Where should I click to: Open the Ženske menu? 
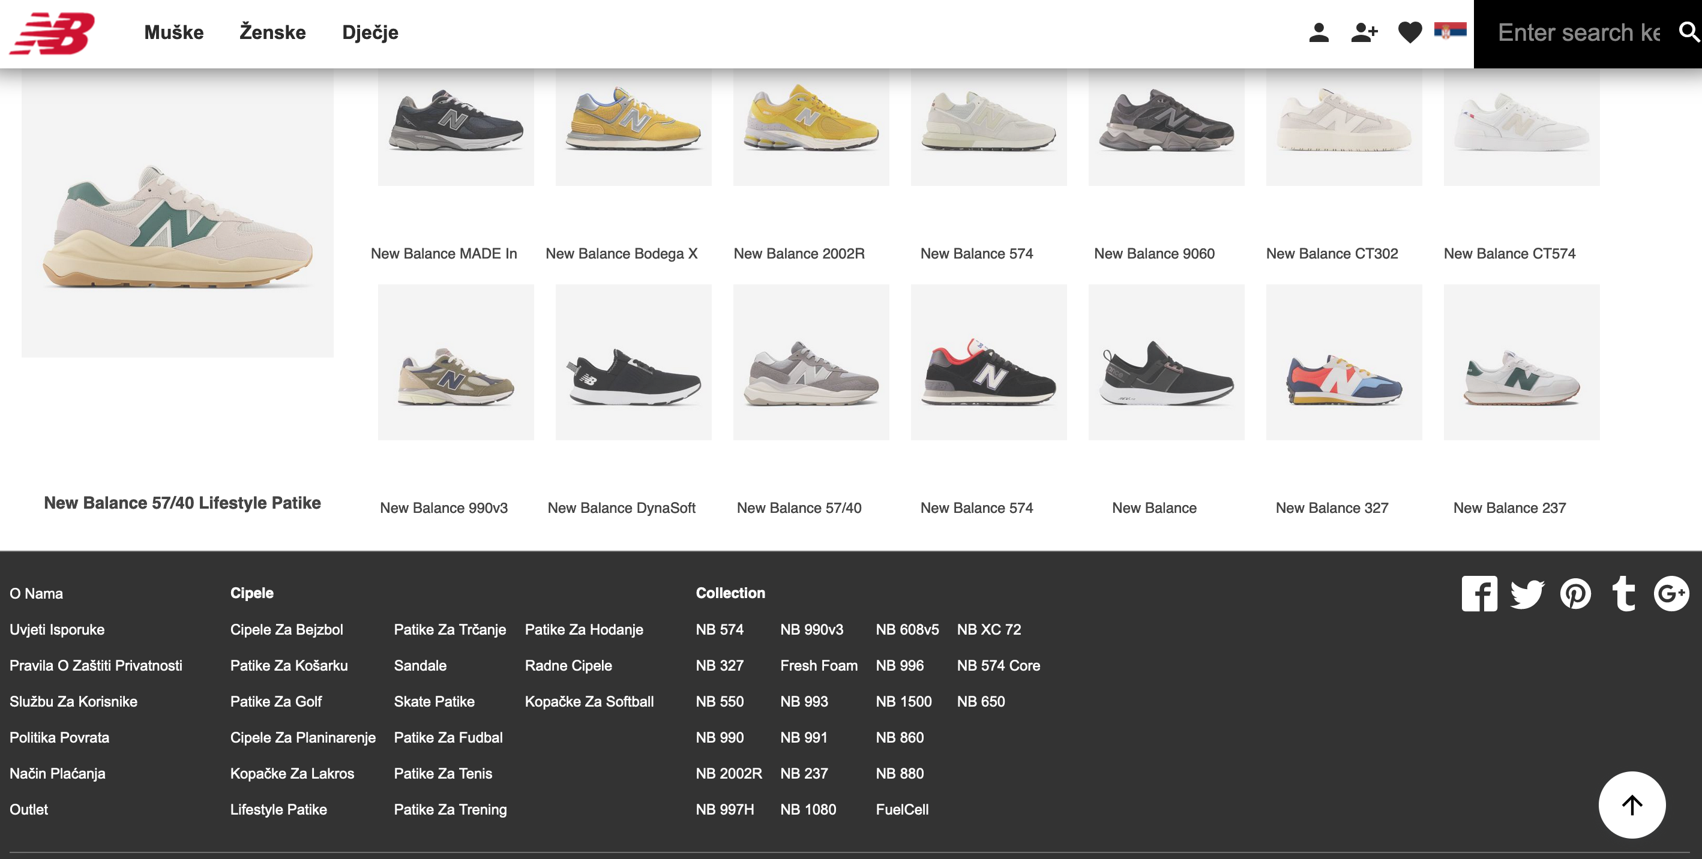[x=272, y=32]
